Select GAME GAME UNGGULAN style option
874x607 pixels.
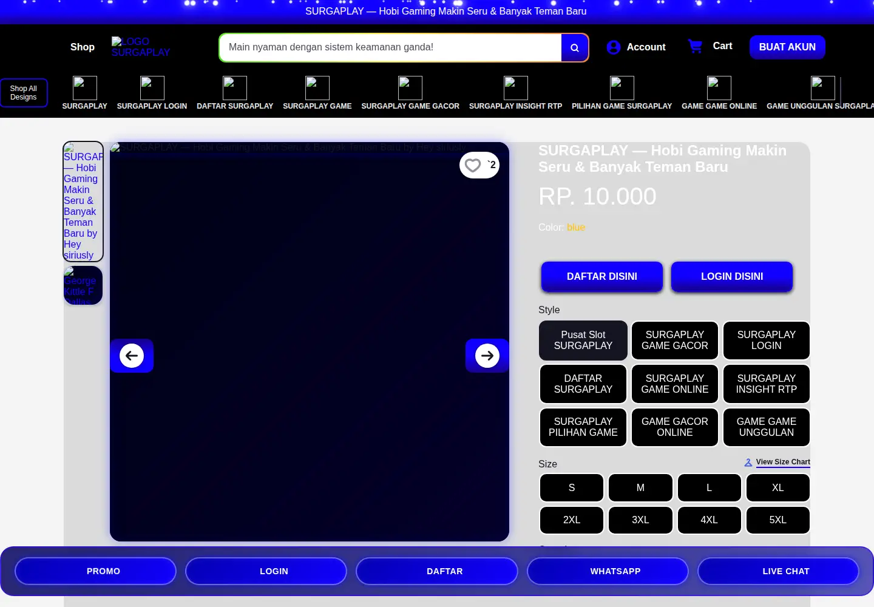(767, 427)
